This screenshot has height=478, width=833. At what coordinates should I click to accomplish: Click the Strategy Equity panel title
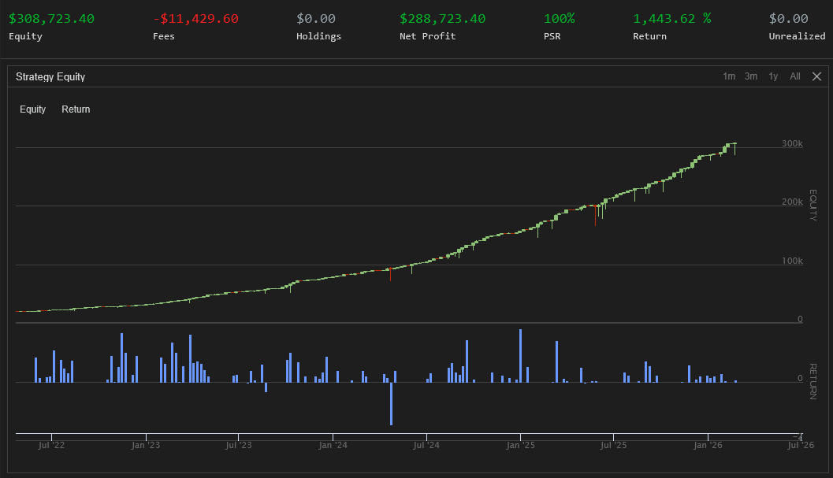tap(50, 76)
